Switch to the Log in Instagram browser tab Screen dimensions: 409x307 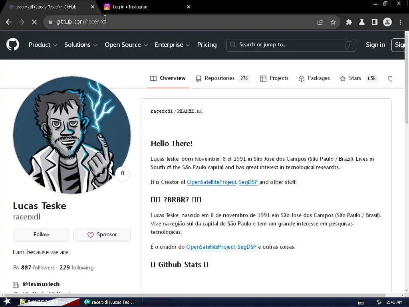(x=146, y=7)
